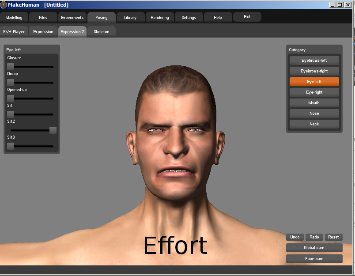
Task: Click the Undo button
Action: [x=295, y=237]
